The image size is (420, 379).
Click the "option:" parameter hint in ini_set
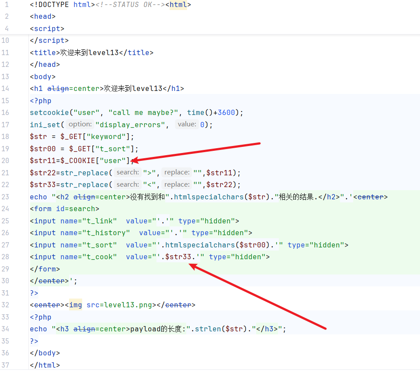[x=80, y=125]
